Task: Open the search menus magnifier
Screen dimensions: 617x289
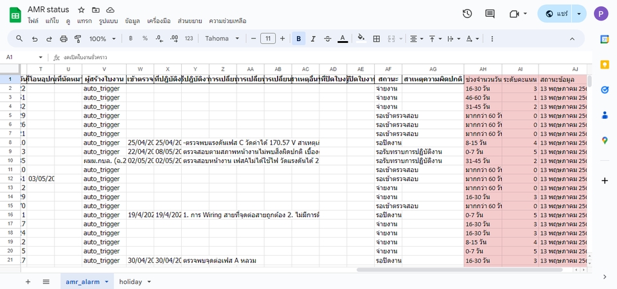Action: (x=19, y=39)
